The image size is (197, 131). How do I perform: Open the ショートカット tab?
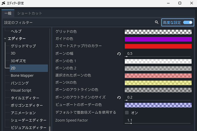click(30, 13)
